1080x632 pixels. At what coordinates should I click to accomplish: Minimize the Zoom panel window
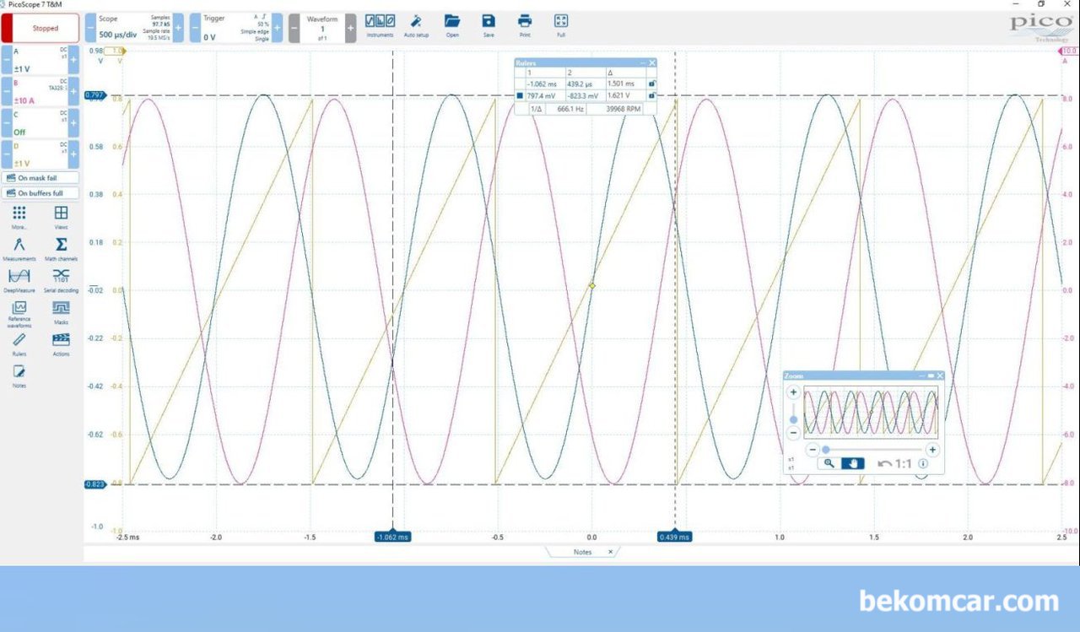click(922, 375)
